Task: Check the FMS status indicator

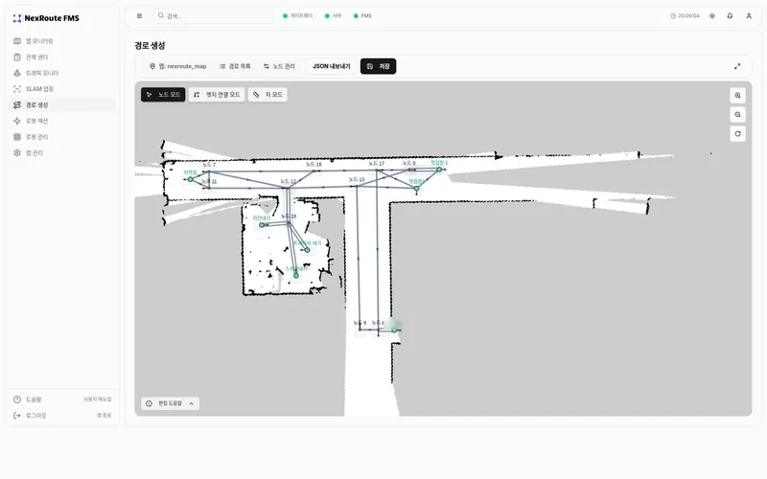Action: [x=362, y=16]
